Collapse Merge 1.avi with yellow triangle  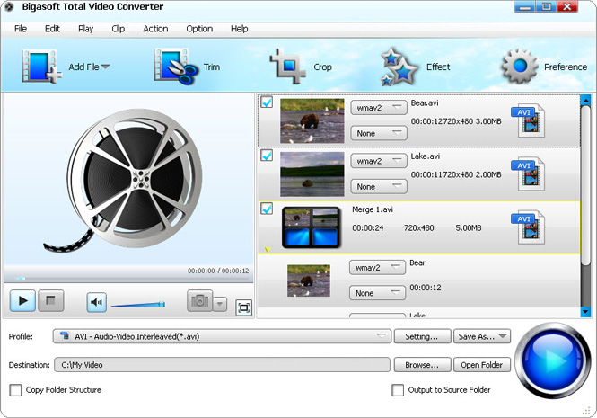[x=268, y=250]
